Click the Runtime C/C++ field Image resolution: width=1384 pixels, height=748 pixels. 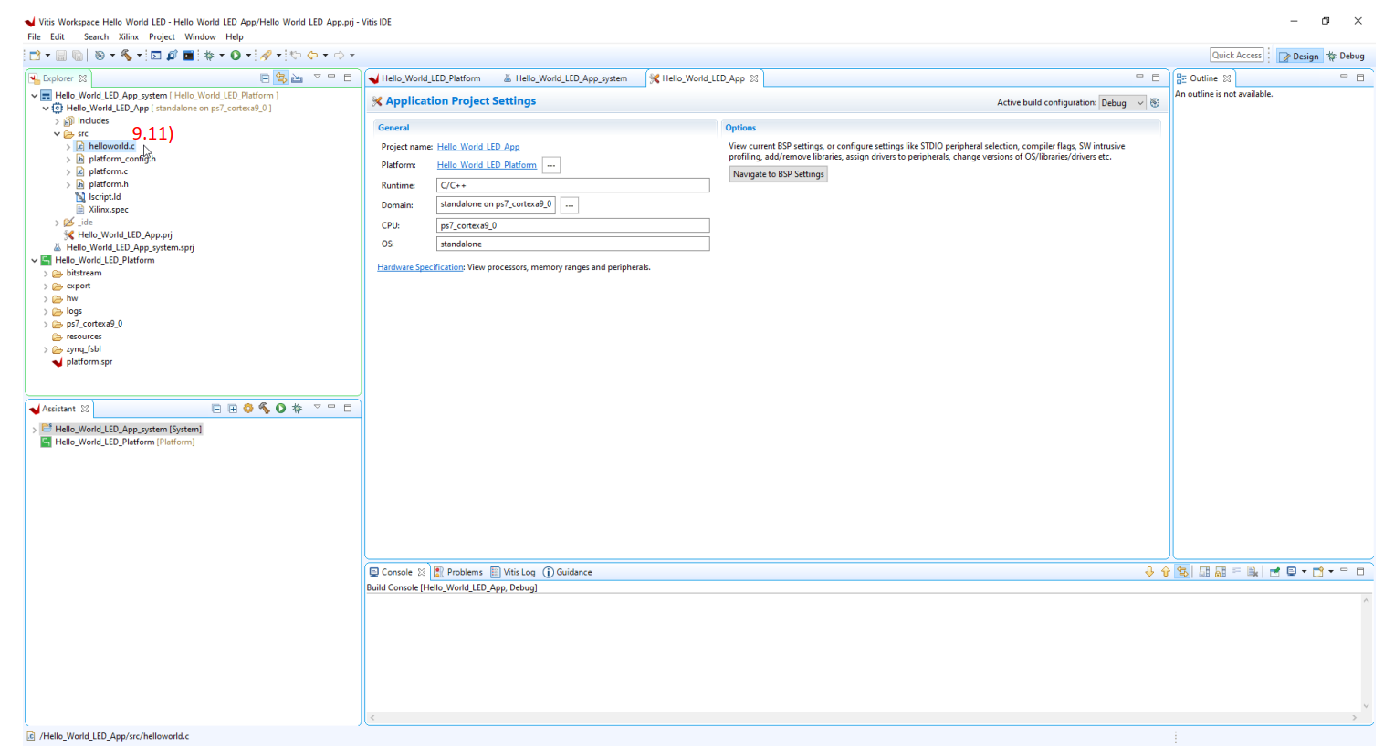572,185
